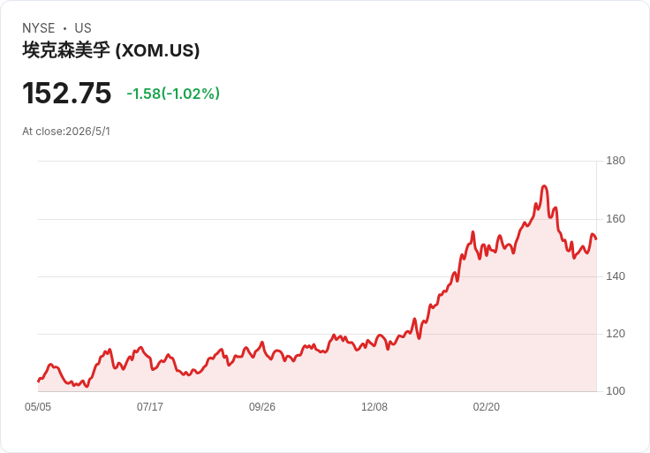Click the leftmost start of the price line
Screen dimensions: 650x453
pyautogui.click(x=38, y=381)
